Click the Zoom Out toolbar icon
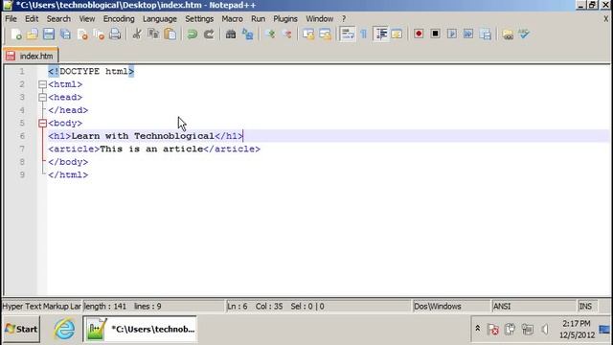Viewport: 613px width, 345px height. tap(287, 34)
